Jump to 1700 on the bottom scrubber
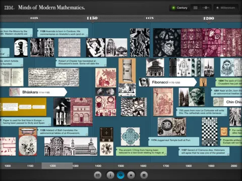This screenshot has width=242, height=181. point(166,166)
